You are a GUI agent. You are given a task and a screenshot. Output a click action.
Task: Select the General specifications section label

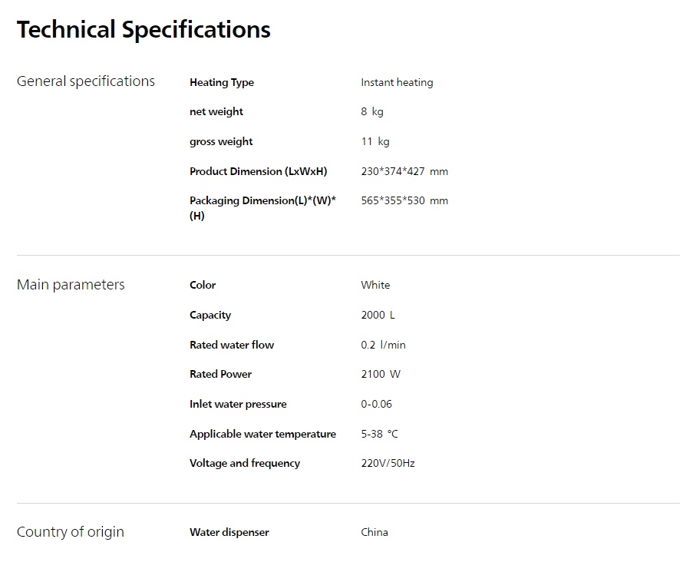pyautogui.click(x=86, y=81)
